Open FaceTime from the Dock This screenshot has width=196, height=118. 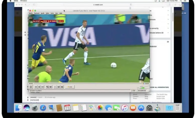(x=116, y=108)
